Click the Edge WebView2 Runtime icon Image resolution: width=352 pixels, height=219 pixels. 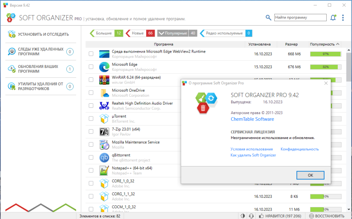click(x=104, y=54)
